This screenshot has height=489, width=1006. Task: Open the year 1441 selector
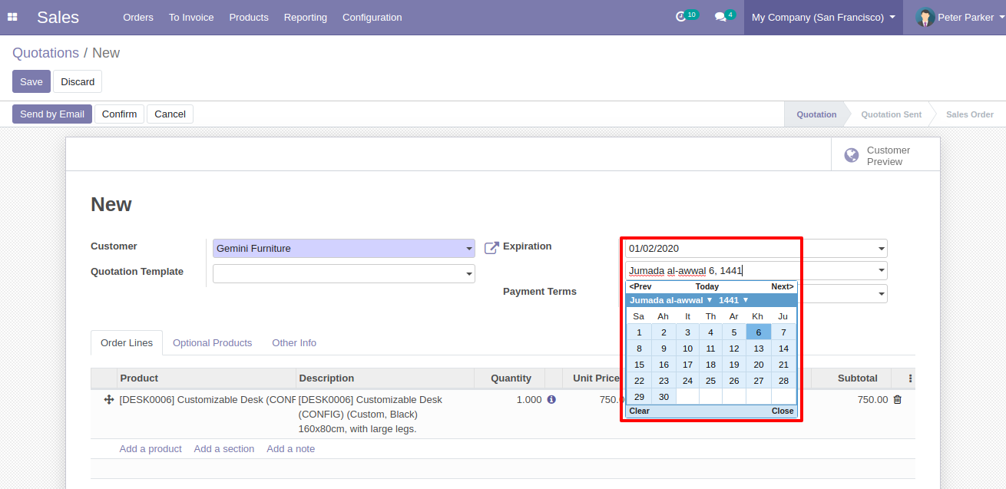tap(733, 300)
